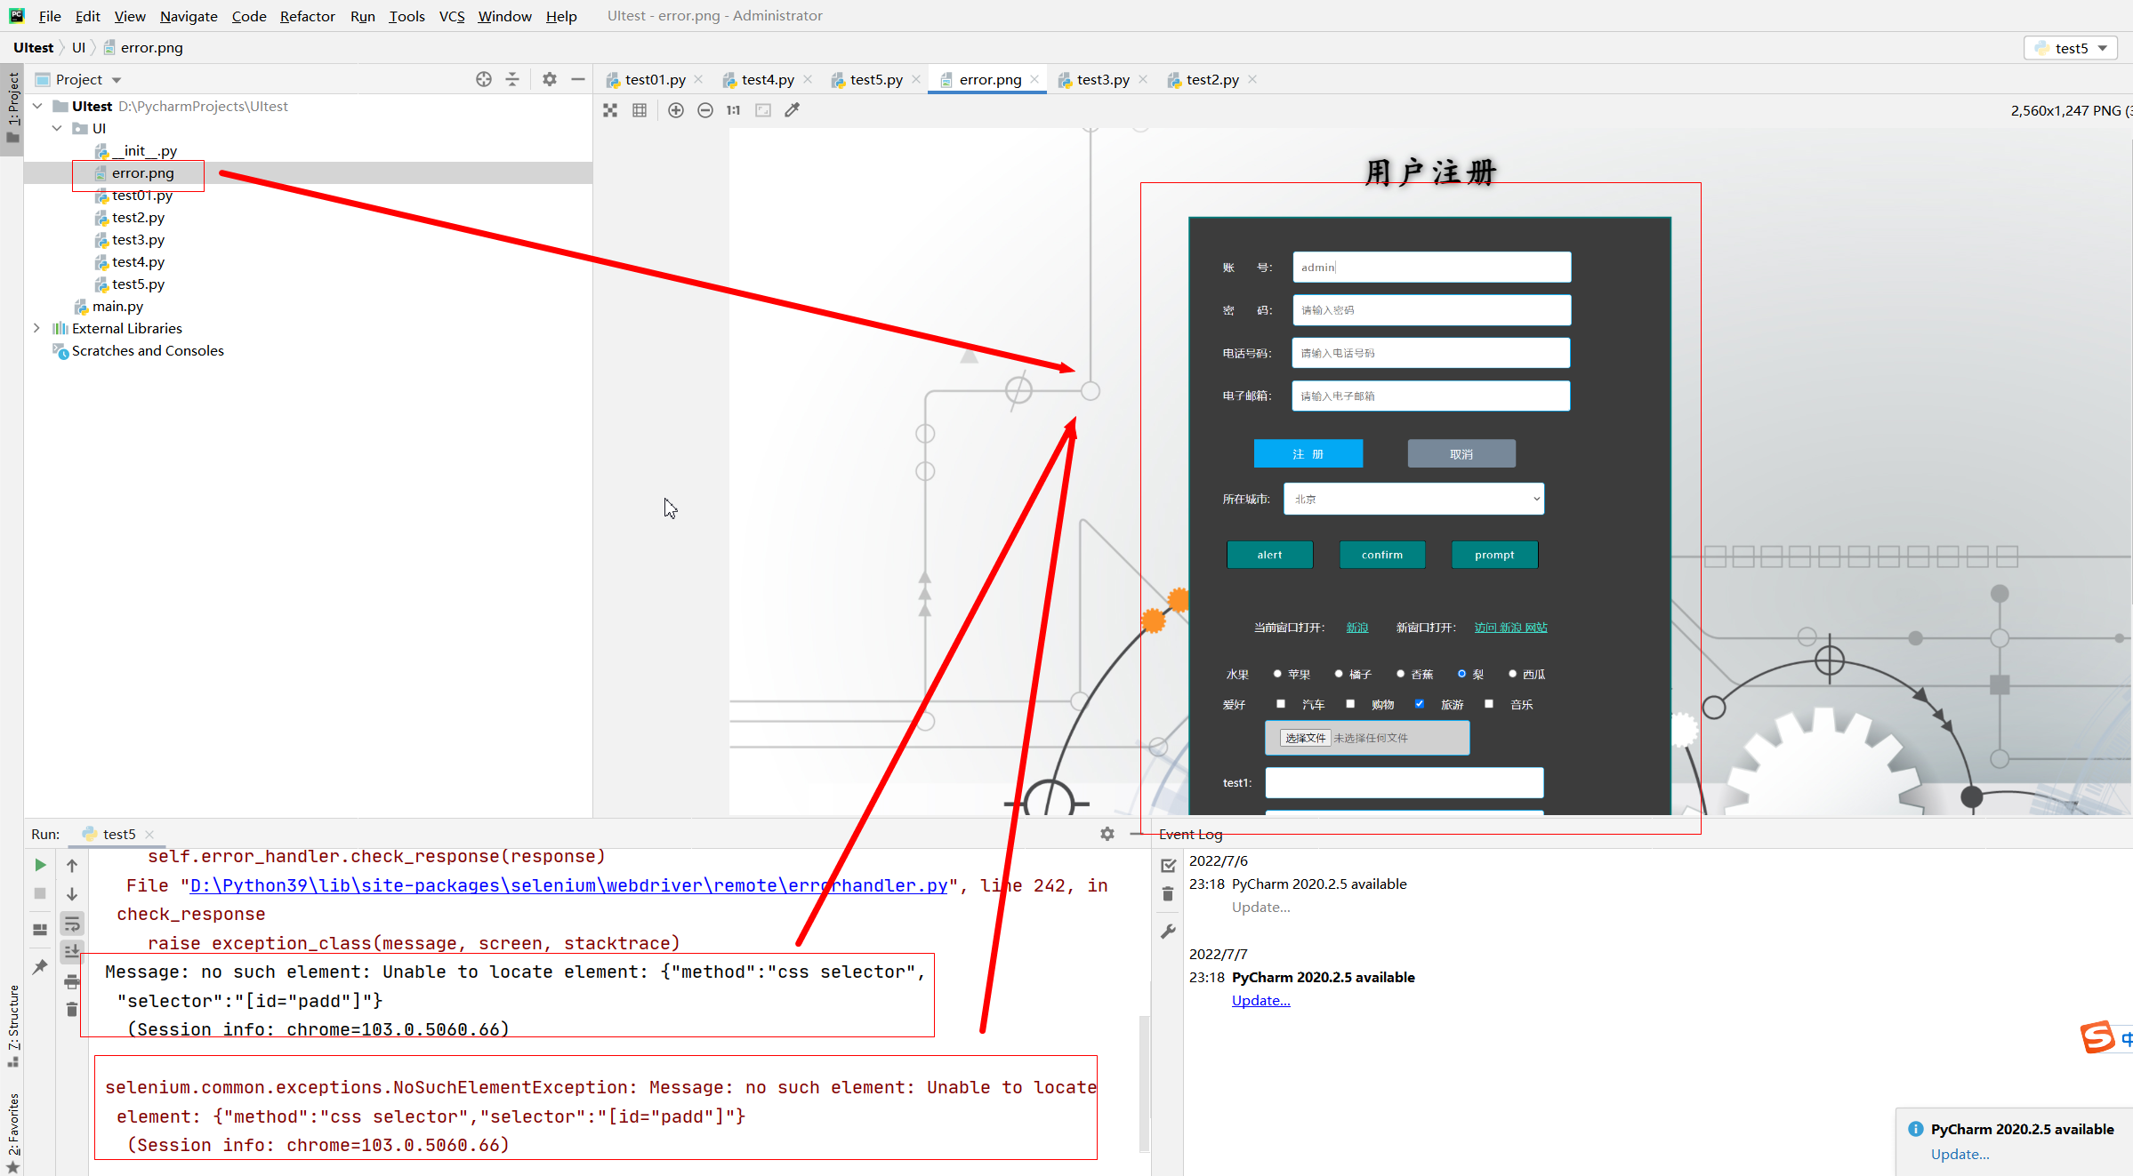
Task: Toggle chessboard transparency icon in image toolbar
Action: point(610,110)
